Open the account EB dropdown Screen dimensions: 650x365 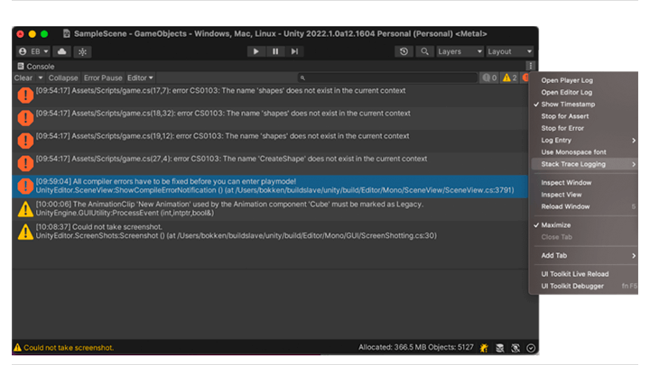(x=33, y=51)
